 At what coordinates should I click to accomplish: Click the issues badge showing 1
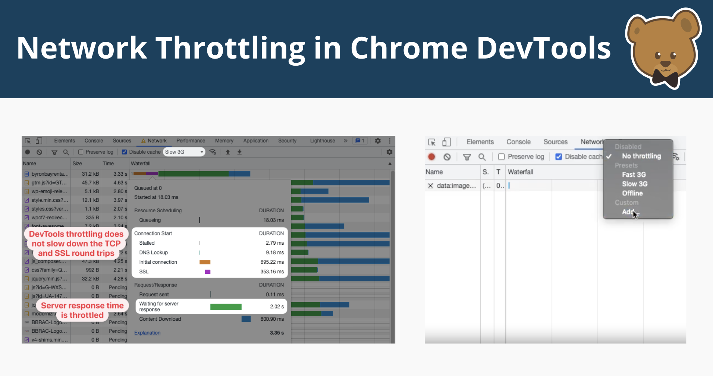click(x=360, y=141)
